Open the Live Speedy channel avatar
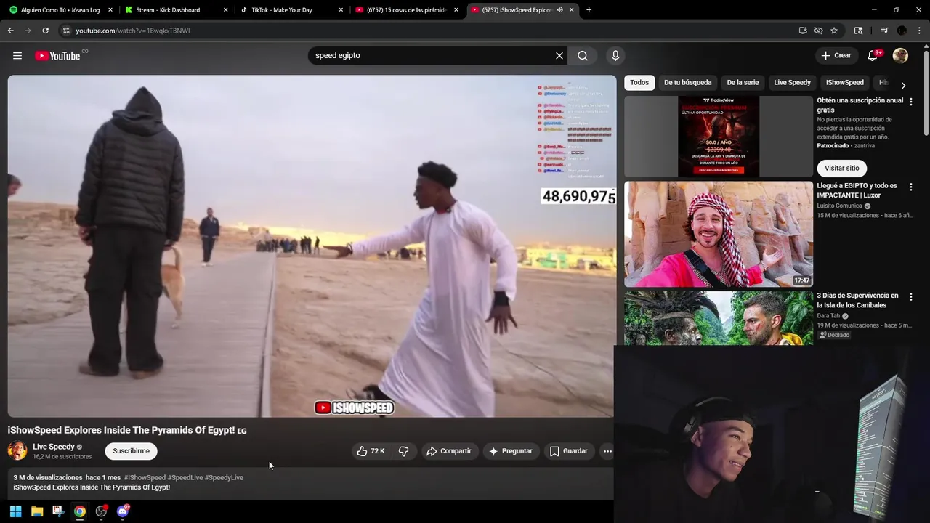The width and height of the screenshot is (930, 523). click(x=17, y=451)
